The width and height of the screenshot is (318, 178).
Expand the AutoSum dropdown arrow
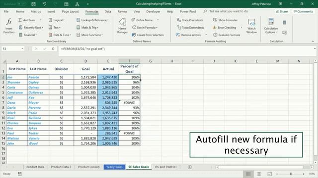coord(40,20)
